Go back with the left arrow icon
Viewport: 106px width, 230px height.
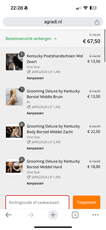[x=9, y=215]
